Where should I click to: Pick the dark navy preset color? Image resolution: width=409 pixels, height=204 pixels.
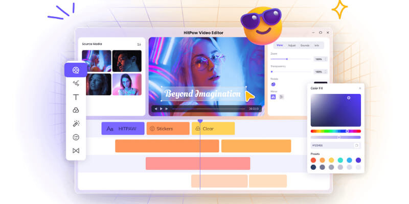pyautogui.click(x=313, y=167)
